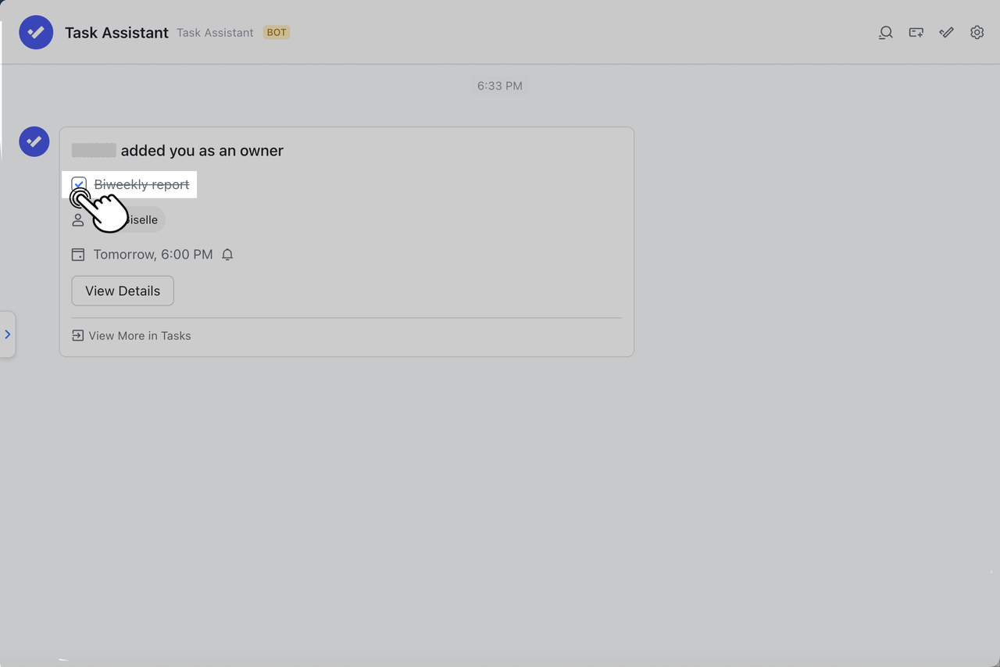
Task: Click the 6:33 PM timestamp divider
Action: pos(500,85)
